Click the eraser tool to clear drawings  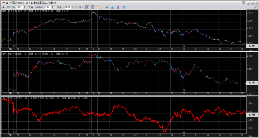pos(106,7)
